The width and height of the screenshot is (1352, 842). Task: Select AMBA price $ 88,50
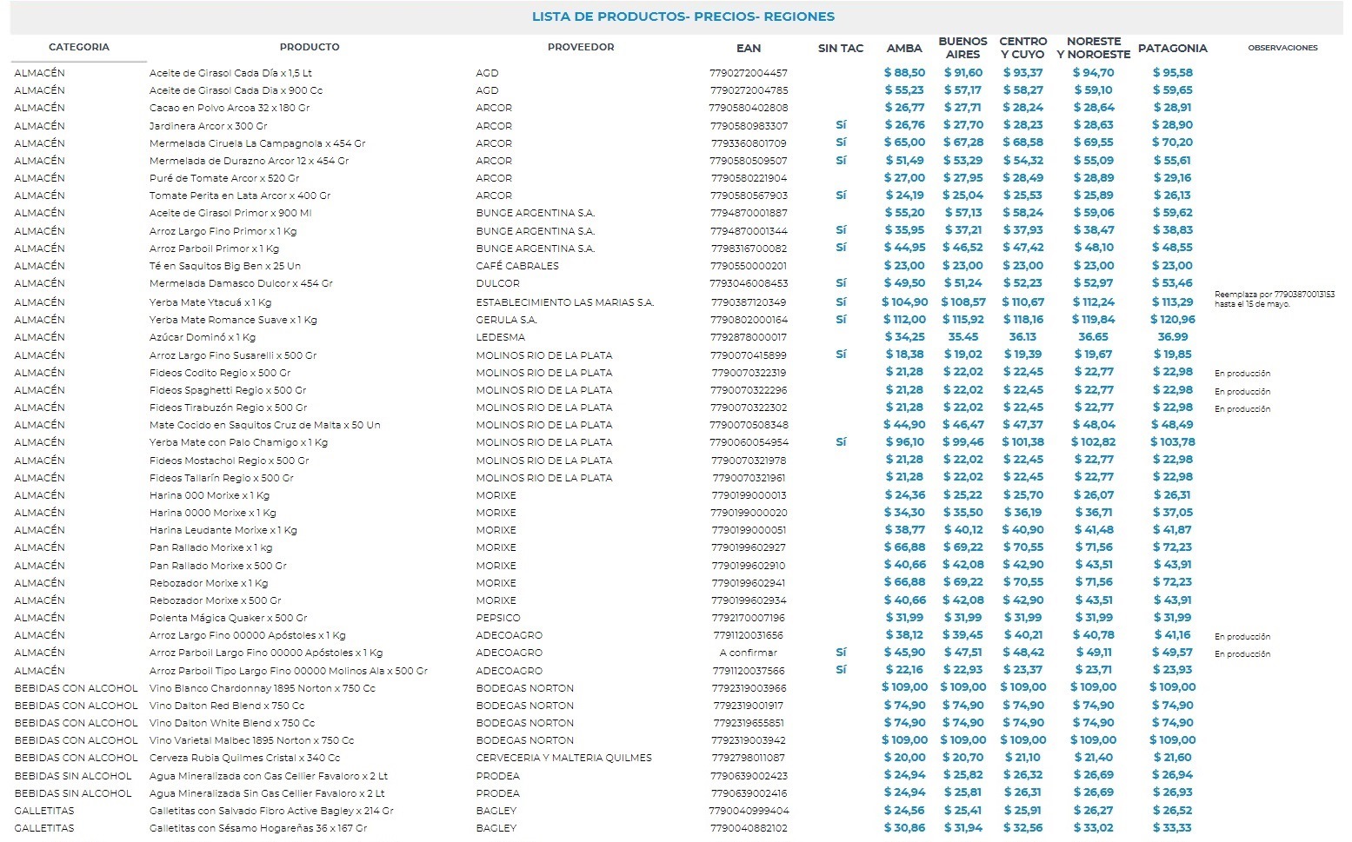(x=904, y=73)
